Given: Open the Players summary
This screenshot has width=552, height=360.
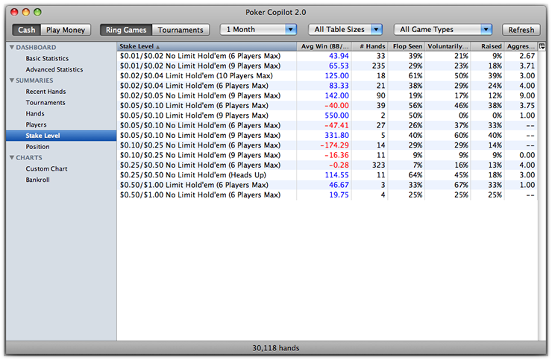Looking at the screenshot, I should click(x=36, y=124).
